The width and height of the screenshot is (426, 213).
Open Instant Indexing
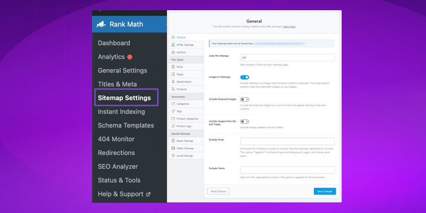click(x=121, y=112)
